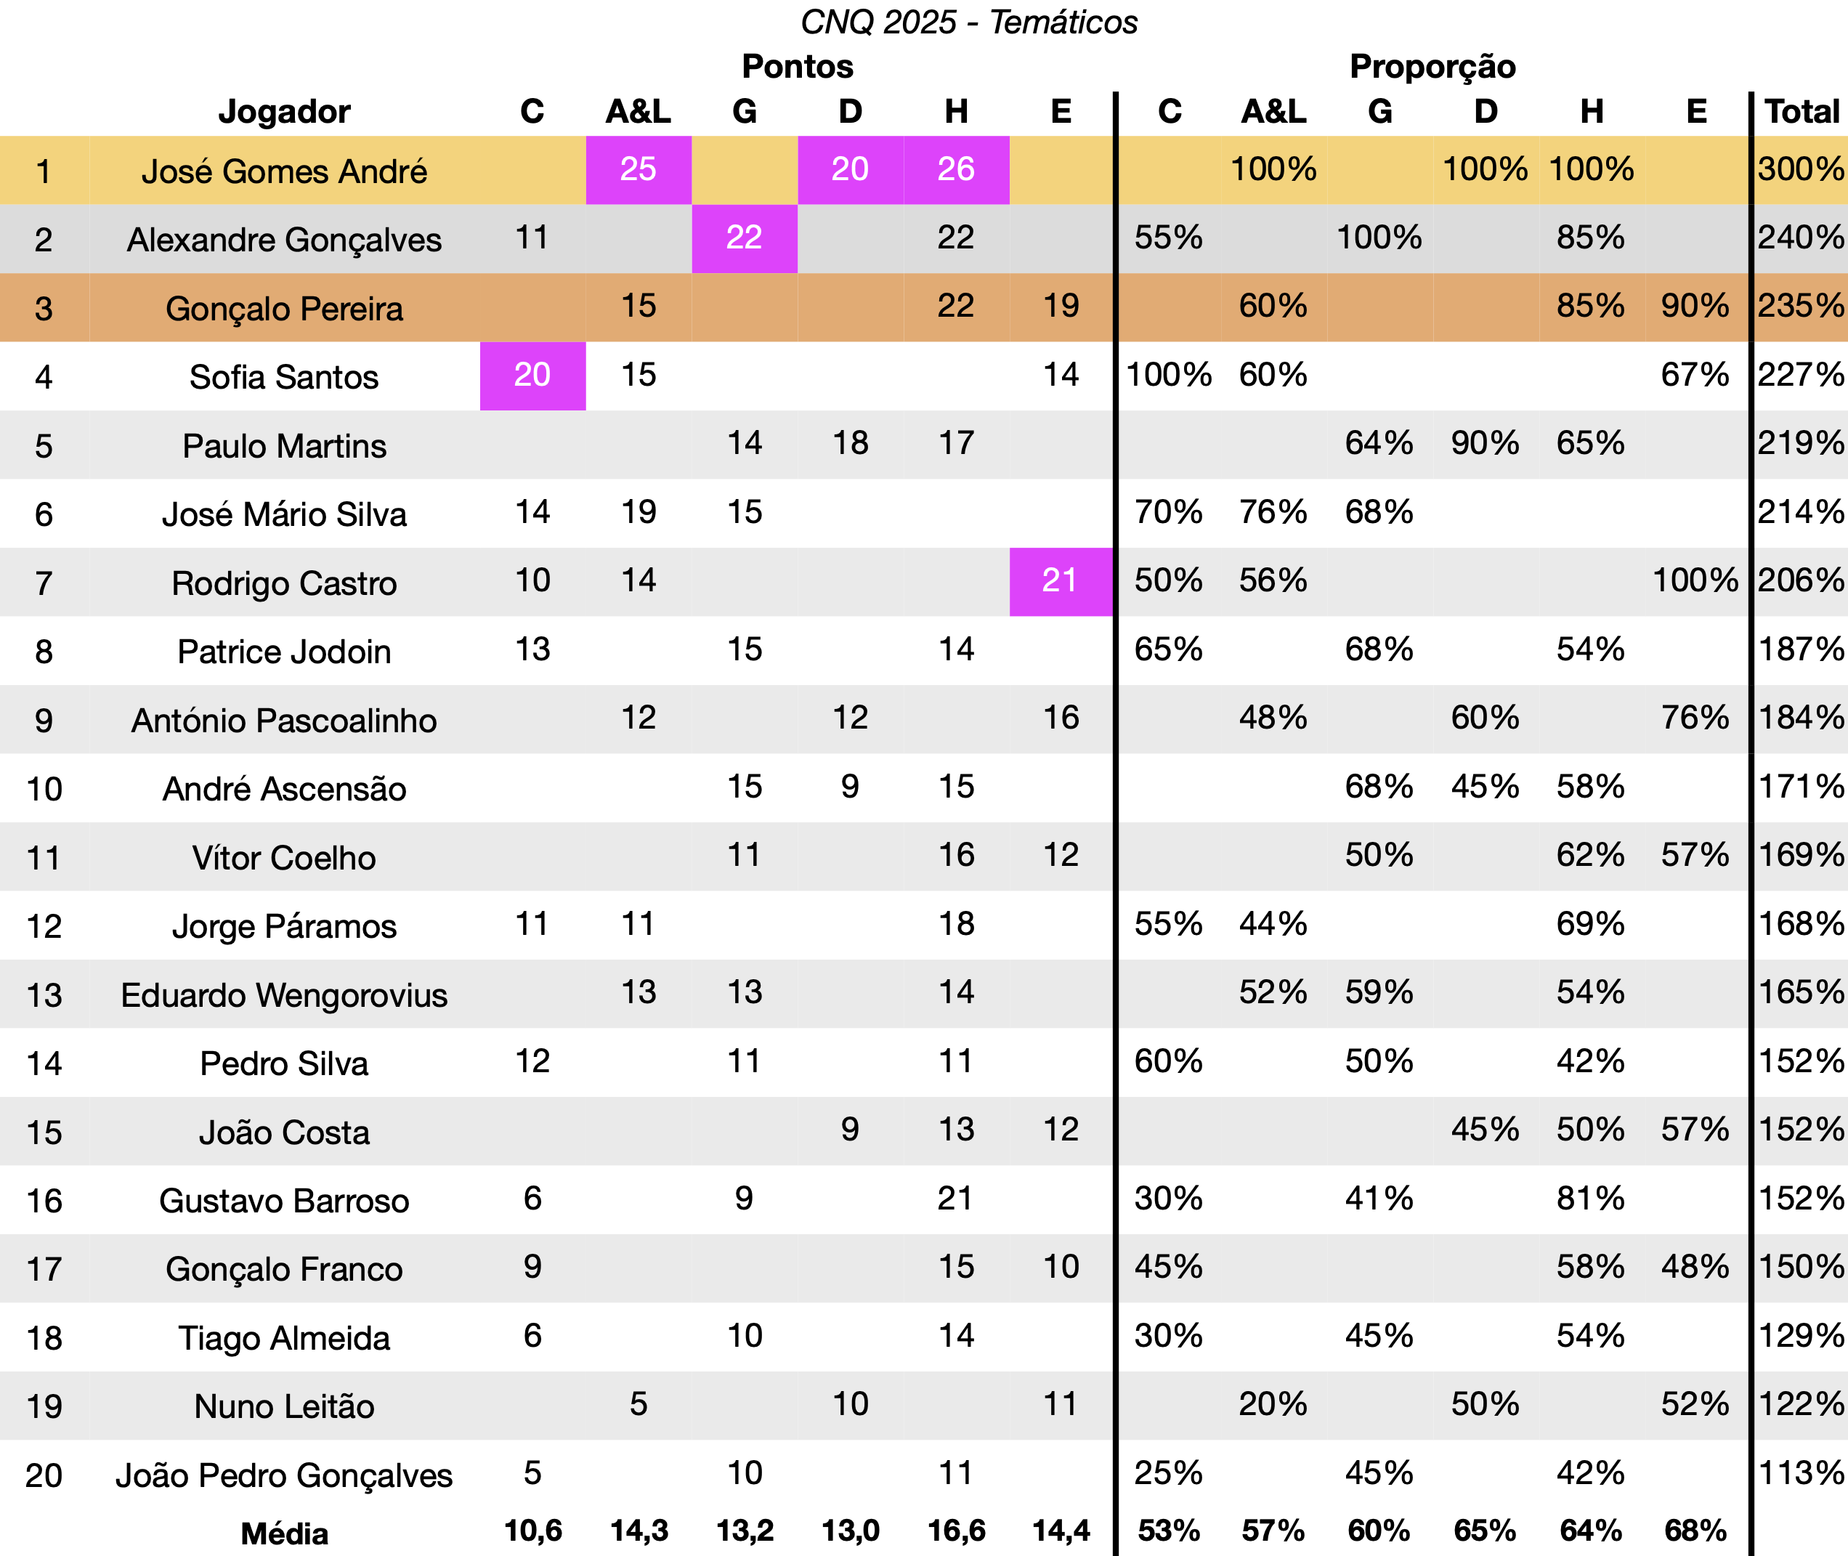This screenshot has width=1848, height=1556.
Task: Select the 16,6 average cell
Action: click(x=956, y=1531)
